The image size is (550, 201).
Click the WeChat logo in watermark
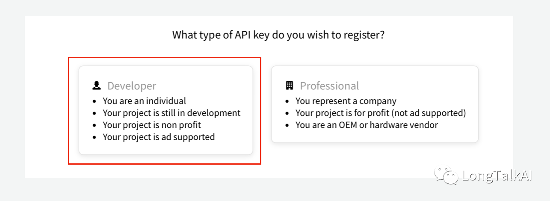446,176
